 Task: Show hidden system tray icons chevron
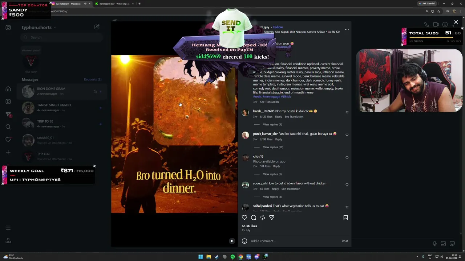(417, 257)
